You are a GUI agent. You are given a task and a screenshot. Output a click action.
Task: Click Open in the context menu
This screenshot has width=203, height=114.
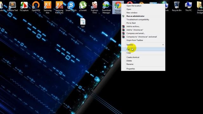pos(143,9)
